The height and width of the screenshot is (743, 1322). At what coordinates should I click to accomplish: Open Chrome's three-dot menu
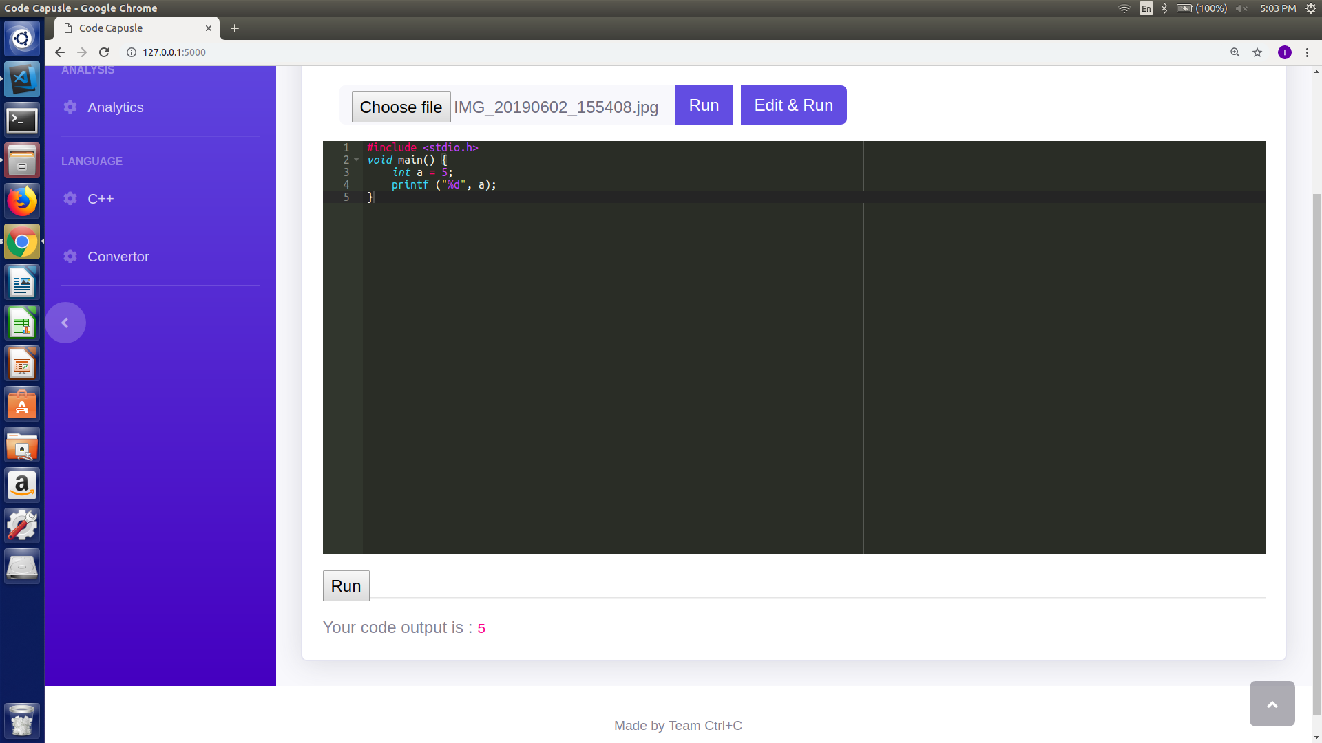point(1307,52)
